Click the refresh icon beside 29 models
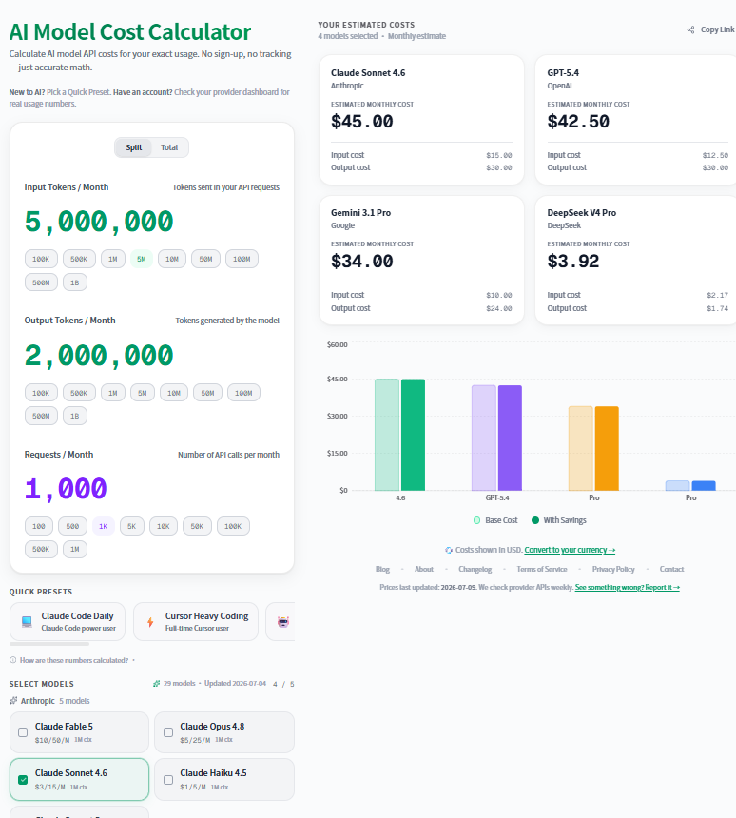Viewport: 736px width, 818px height. pos(157,683)
